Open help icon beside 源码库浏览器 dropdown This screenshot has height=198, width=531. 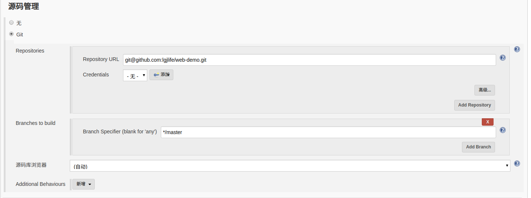(517, 163)
